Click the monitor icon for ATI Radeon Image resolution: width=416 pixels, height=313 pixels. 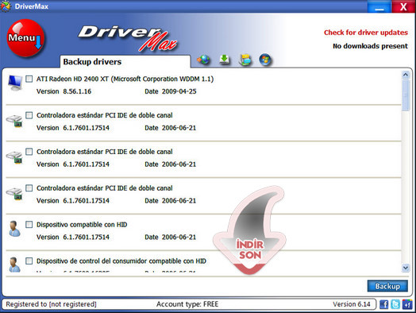coord(15,83)
